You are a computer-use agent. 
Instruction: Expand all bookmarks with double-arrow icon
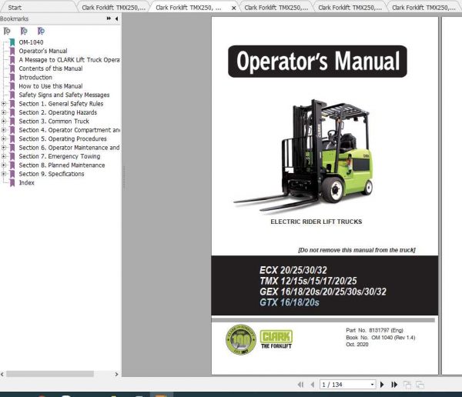[109, 18]
